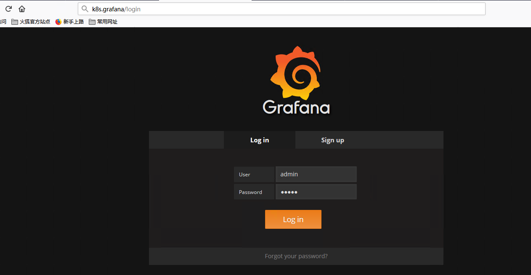531x275 pixels.
Task: Click the User field label
Action: tap(254, 174)
